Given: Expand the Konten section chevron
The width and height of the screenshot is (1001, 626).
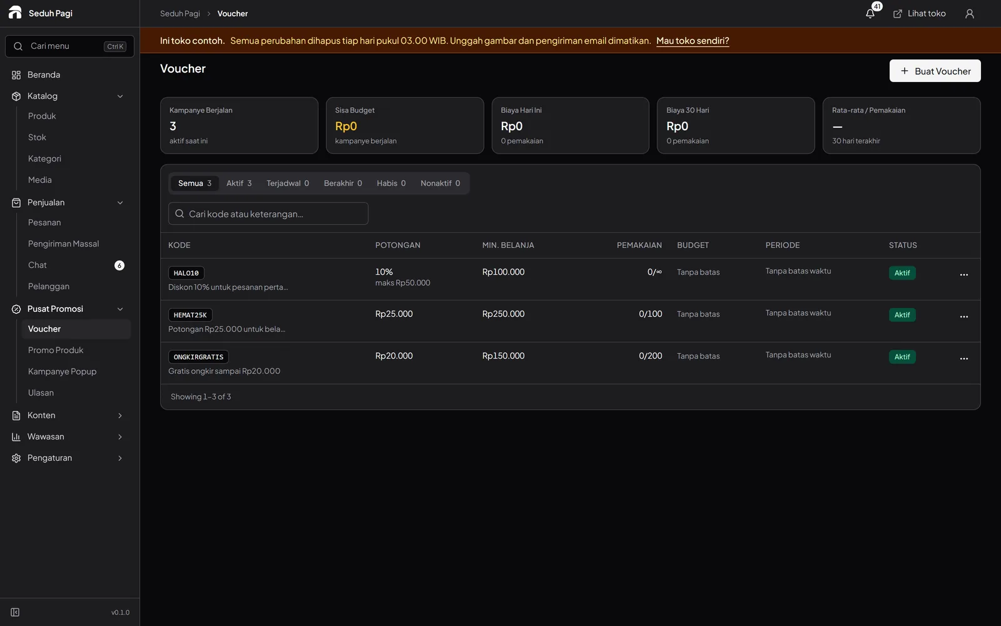Looking at the screenshot, I should coord(120,416).
